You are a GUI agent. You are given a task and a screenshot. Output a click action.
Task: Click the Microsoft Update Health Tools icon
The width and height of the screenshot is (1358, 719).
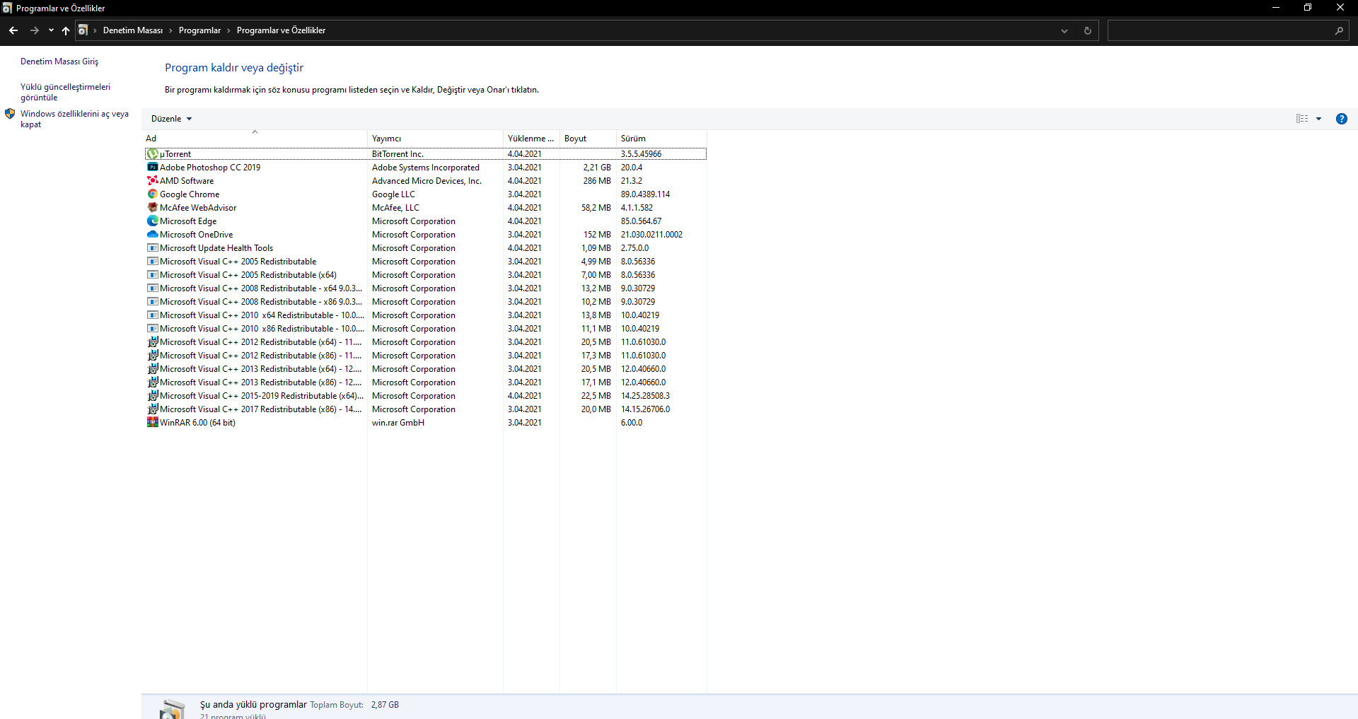[x=152, y=248]
